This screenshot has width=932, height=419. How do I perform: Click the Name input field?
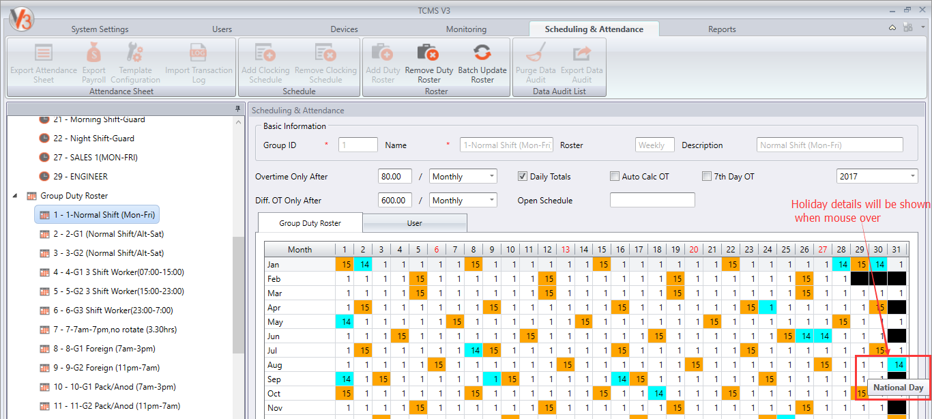(x=507, y=145)
